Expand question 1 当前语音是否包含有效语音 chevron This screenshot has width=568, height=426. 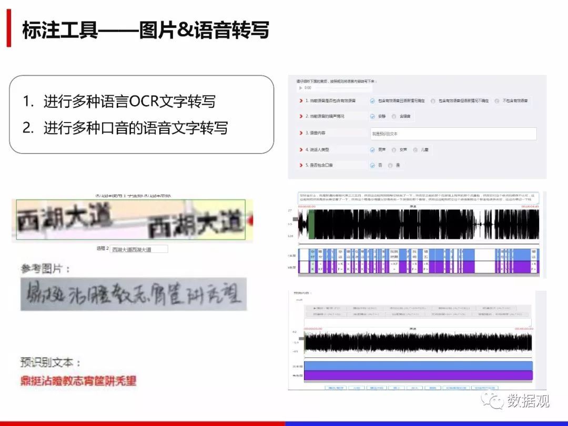coord(301,100)
